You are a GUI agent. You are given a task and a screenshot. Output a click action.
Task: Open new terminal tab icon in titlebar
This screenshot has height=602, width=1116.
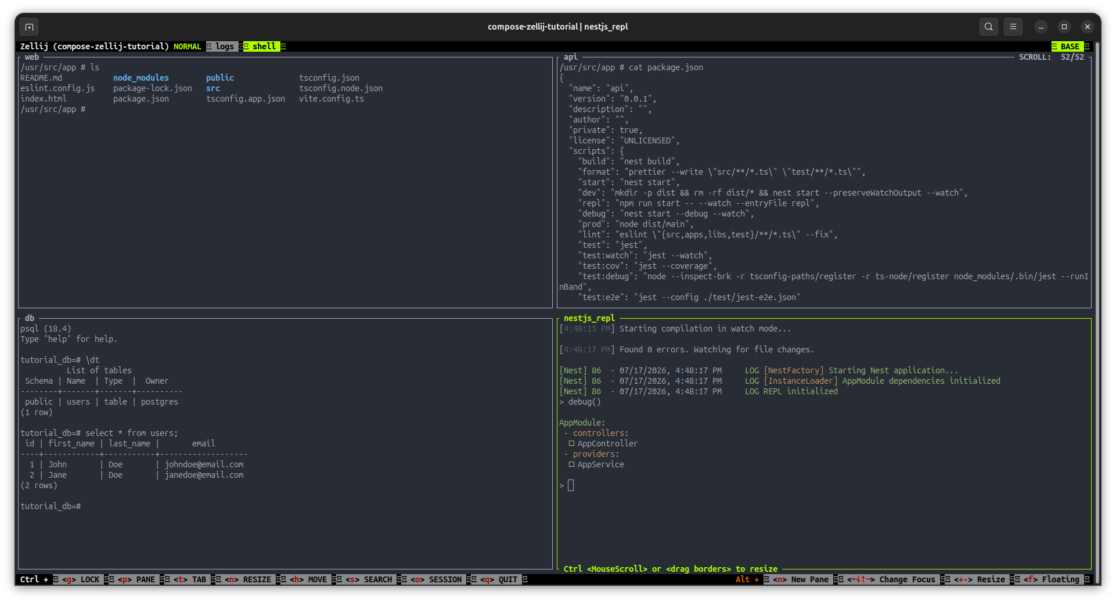[30, 27]
